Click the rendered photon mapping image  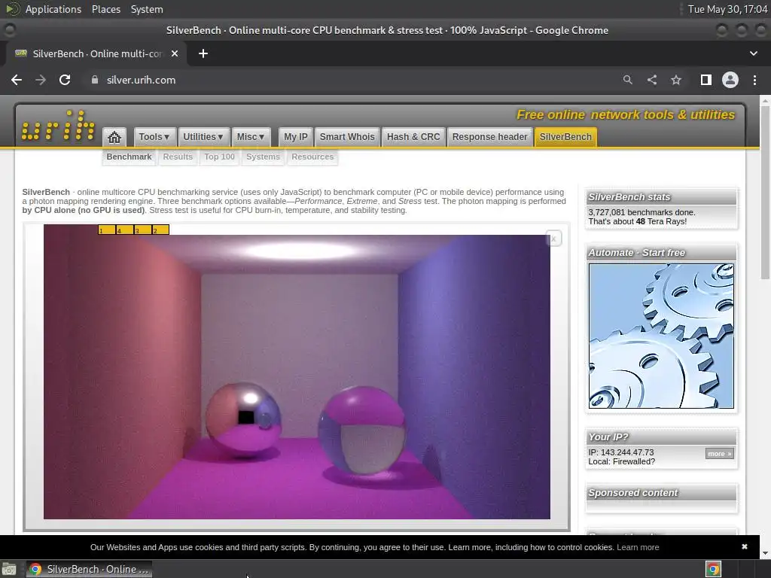297,376
